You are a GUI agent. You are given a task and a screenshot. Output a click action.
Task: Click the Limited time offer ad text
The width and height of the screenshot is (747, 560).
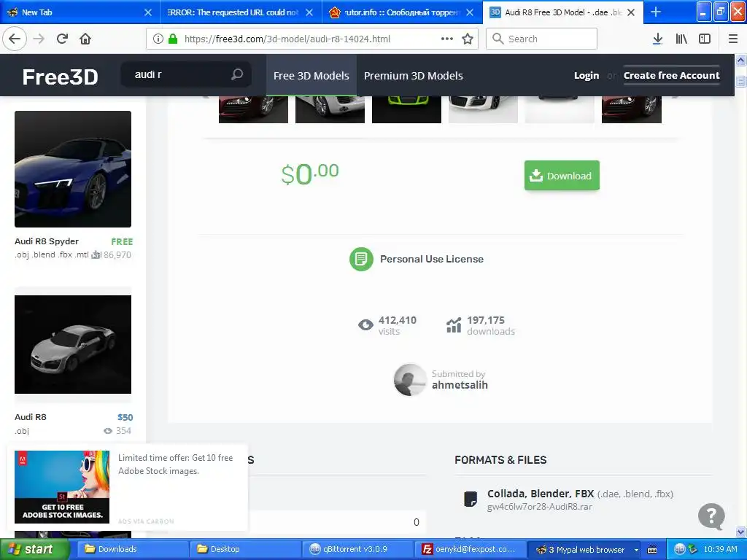[175, 464]
